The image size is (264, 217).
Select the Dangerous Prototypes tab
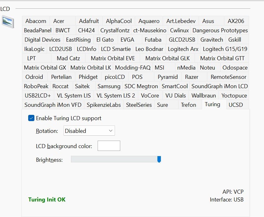tap(220, 30)
